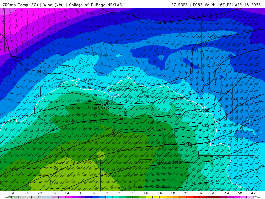Click the 14 color scale label
265x199 pixels.
tap(159, 193)
